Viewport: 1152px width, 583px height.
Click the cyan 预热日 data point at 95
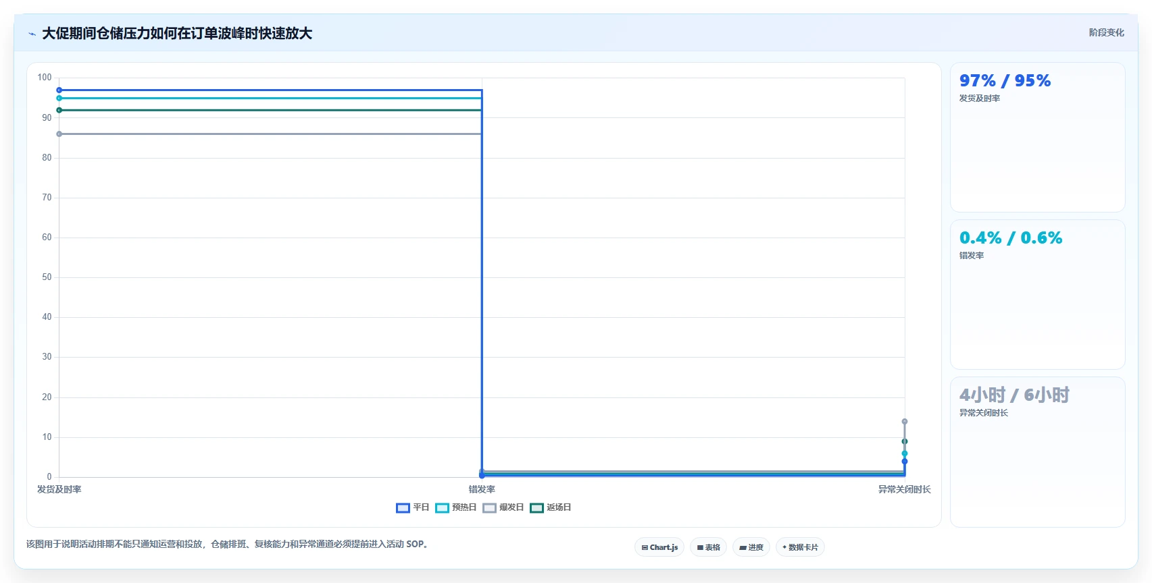tap(59, 98)
